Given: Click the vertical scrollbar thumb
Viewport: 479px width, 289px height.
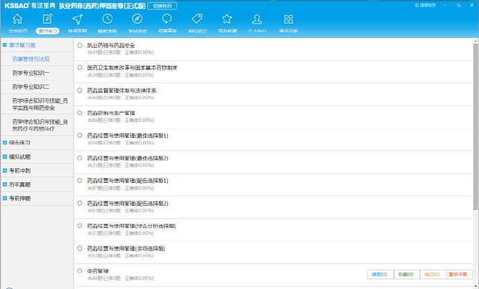Looking at the screenshot, I should click(x=476, y=127).
